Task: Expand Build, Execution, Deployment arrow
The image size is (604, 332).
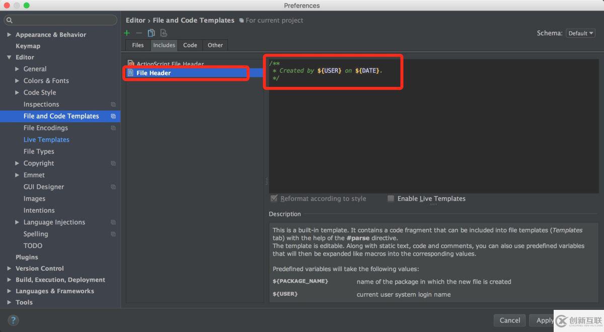Action: 9,280
